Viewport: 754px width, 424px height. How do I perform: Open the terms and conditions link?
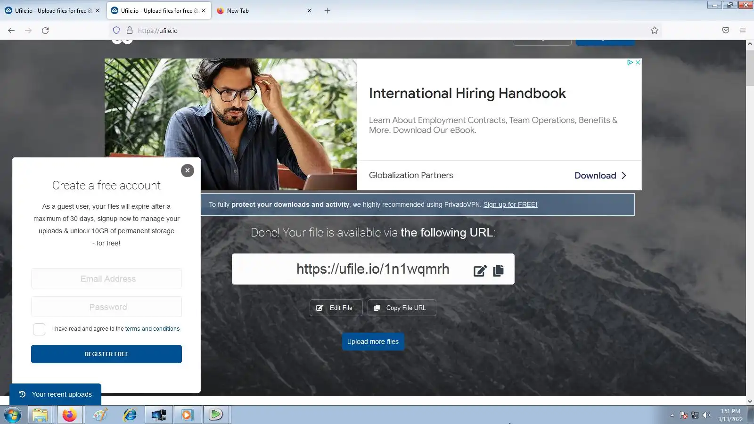[152, 329]
